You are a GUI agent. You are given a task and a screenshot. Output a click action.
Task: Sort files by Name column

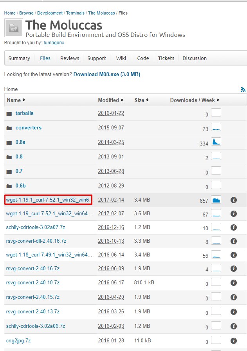(16, 100)
